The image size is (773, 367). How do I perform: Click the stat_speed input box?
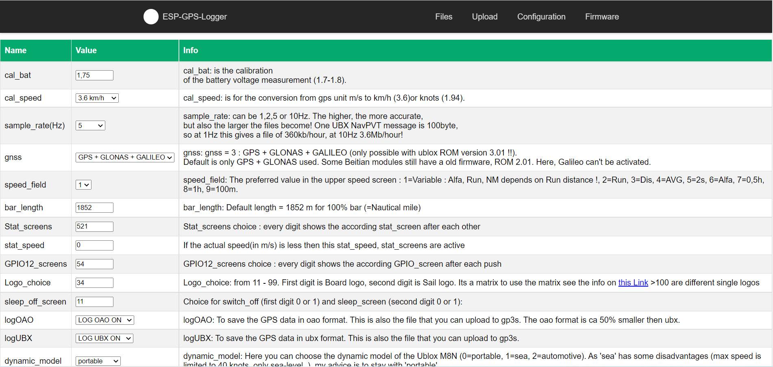tap(95, 245)
